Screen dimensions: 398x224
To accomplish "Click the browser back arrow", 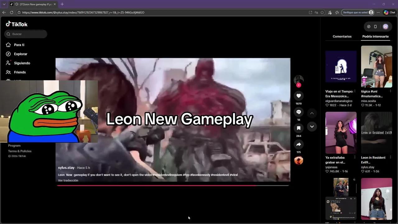I will 4,12.
